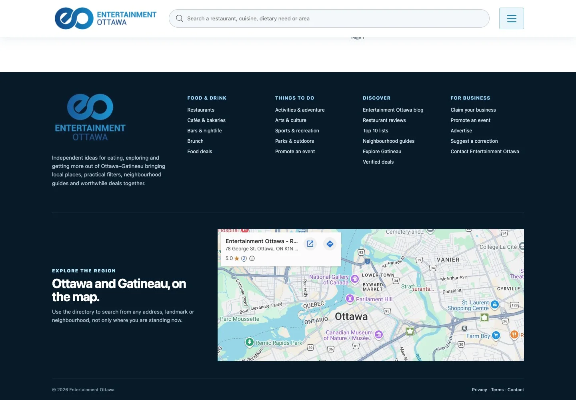This screenshot has width=576, height=400.
Task: Open the map in a new window
Action: [310, 244]
